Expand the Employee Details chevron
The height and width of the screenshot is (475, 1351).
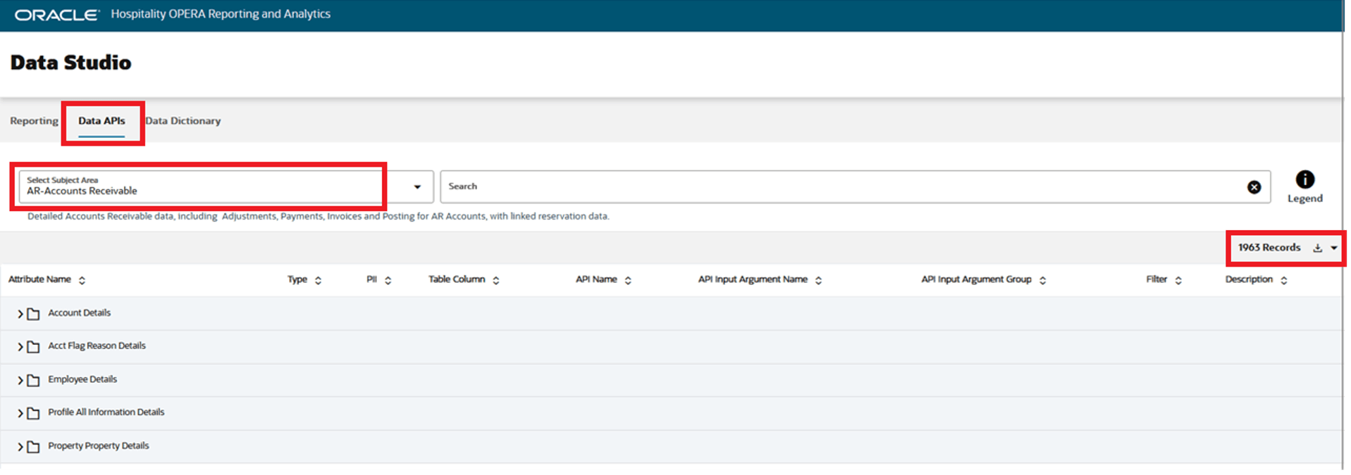[20, 381]
